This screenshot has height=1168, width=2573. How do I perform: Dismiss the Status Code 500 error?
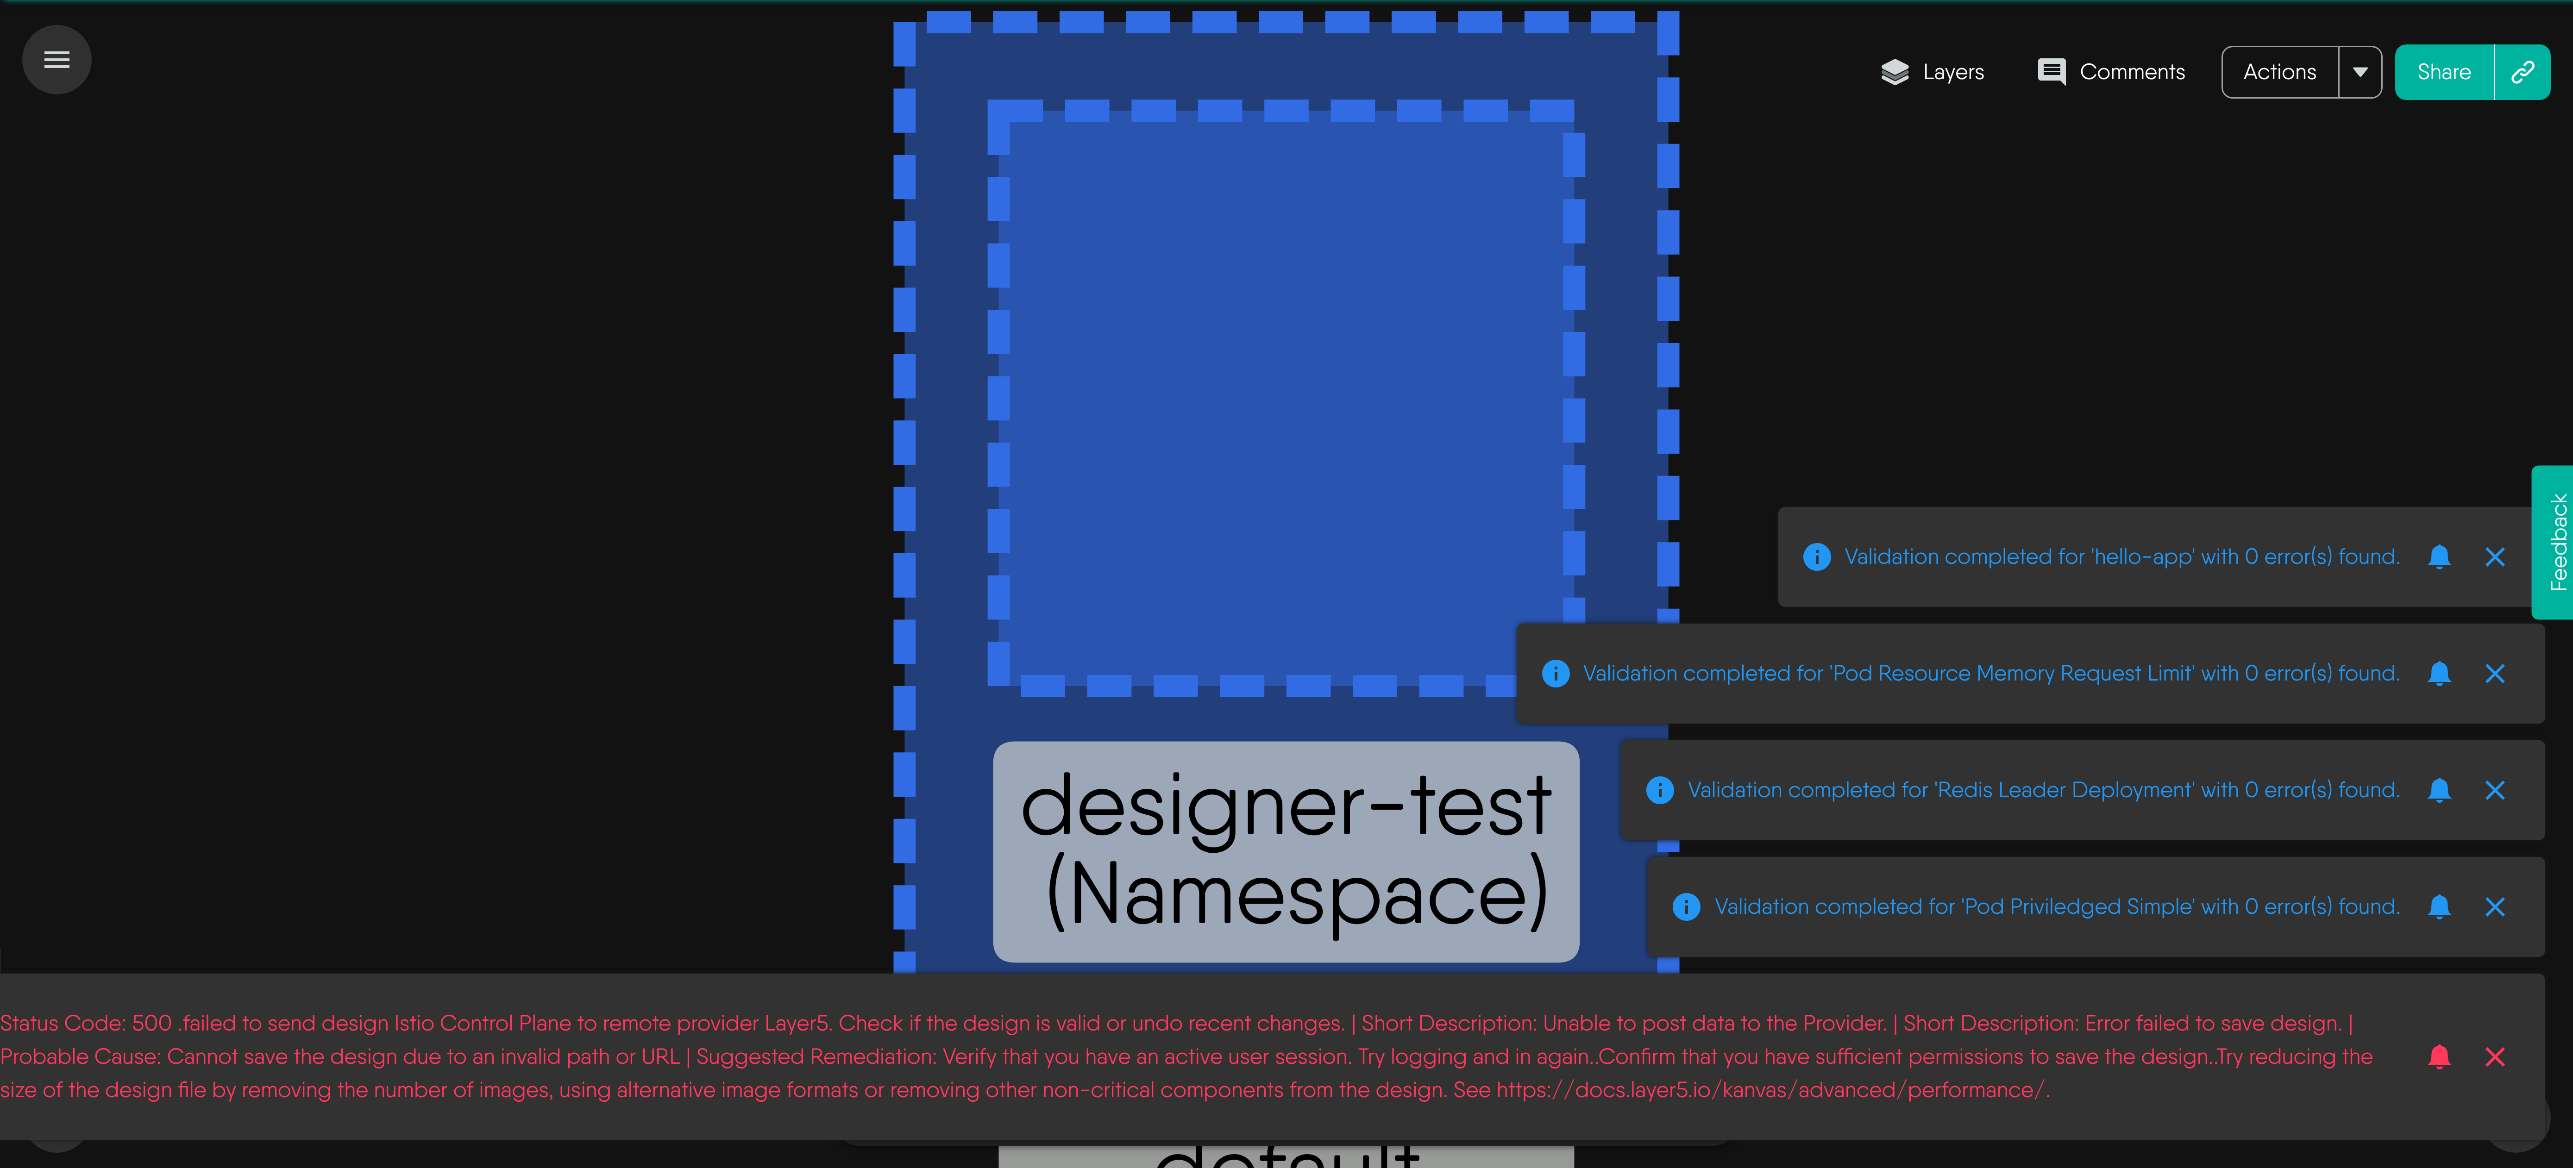(2494, 1057)
